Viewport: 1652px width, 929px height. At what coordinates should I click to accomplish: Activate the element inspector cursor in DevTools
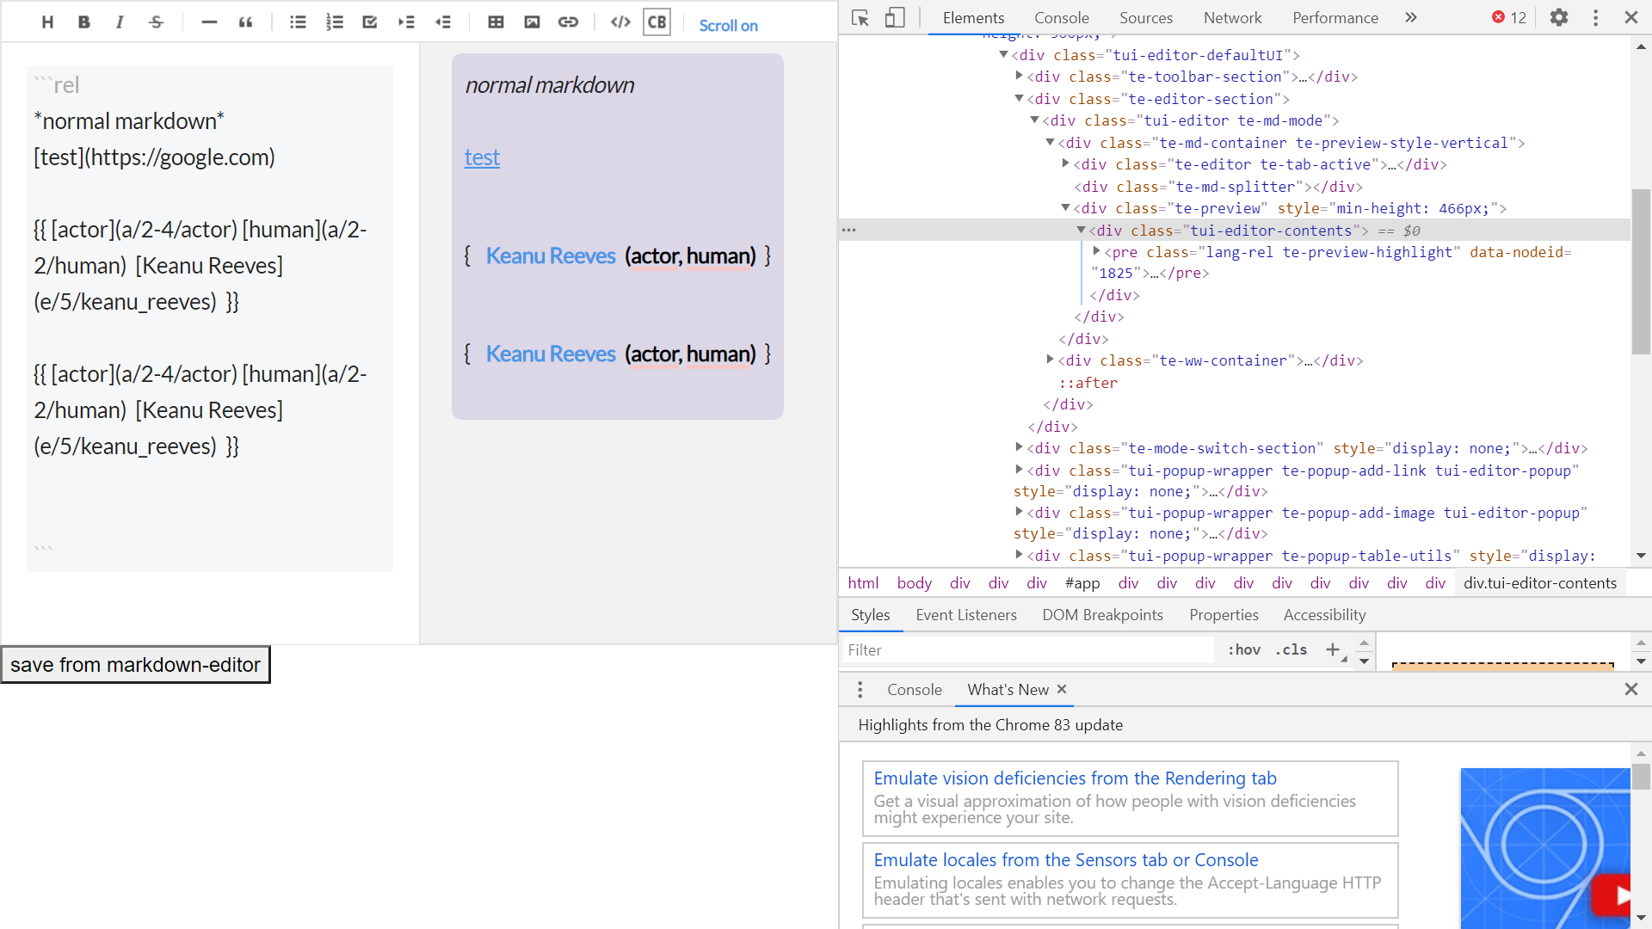coord(860,17)
